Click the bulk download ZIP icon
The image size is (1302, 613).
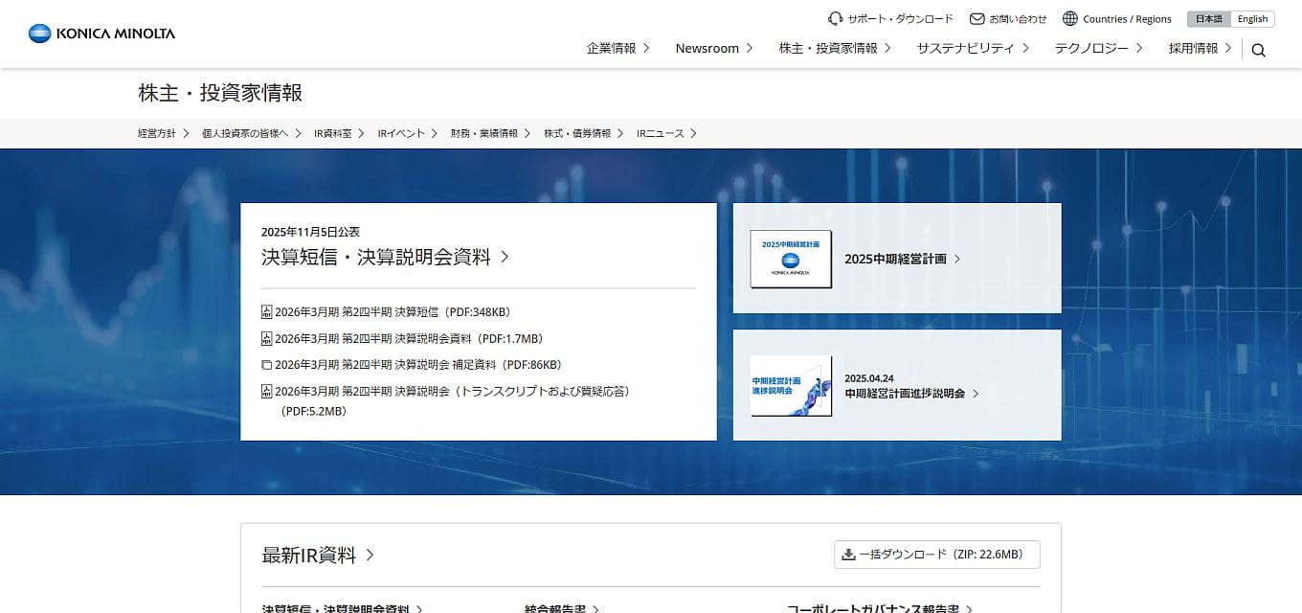(847, 555)
